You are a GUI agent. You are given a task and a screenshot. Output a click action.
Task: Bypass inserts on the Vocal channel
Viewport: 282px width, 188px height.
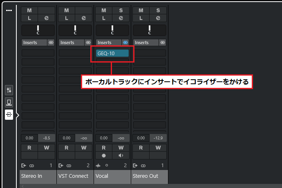coord(125,43)
